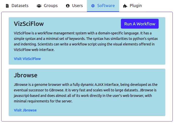Click the Datasets document icon
Image resolution: width=174 pixels, height=123 pixels.
(7, 6)
